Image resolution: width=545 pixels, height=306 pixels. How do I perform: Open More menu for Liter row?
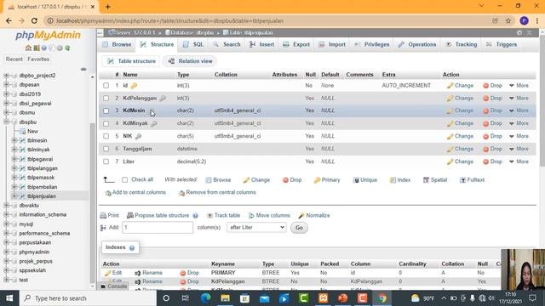click(519, 161)
